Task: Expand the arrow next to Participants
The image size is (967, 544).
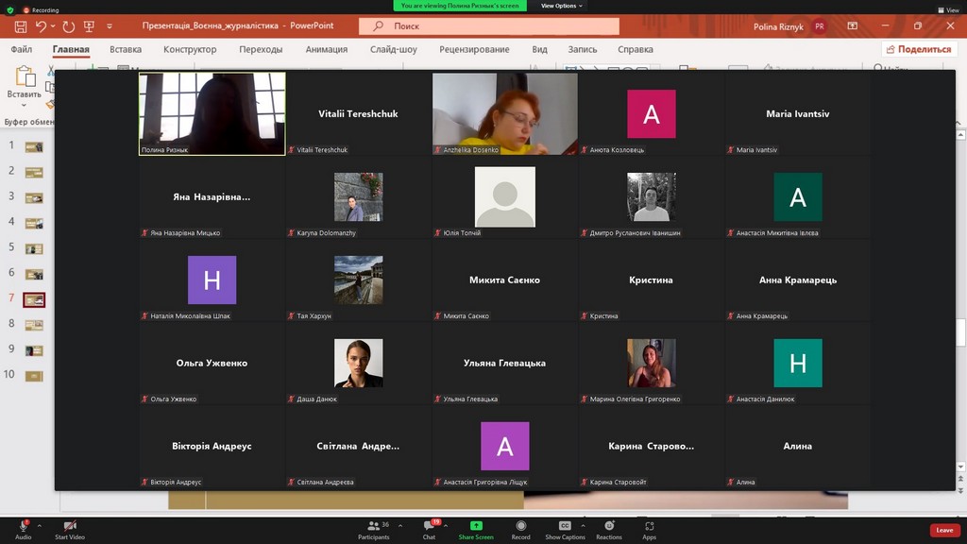Action: (x=400, y=526)
